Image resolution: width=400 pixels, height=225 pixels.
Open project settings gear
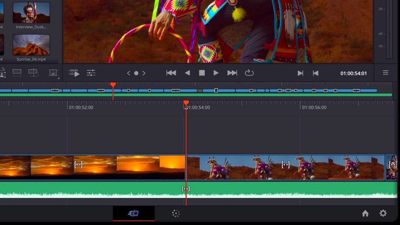pyautogui.click(x=383, y=213)
